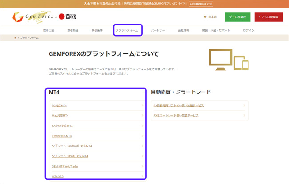Open the 日本語 language selector
The image size is (289, 184).
point(212,17)
